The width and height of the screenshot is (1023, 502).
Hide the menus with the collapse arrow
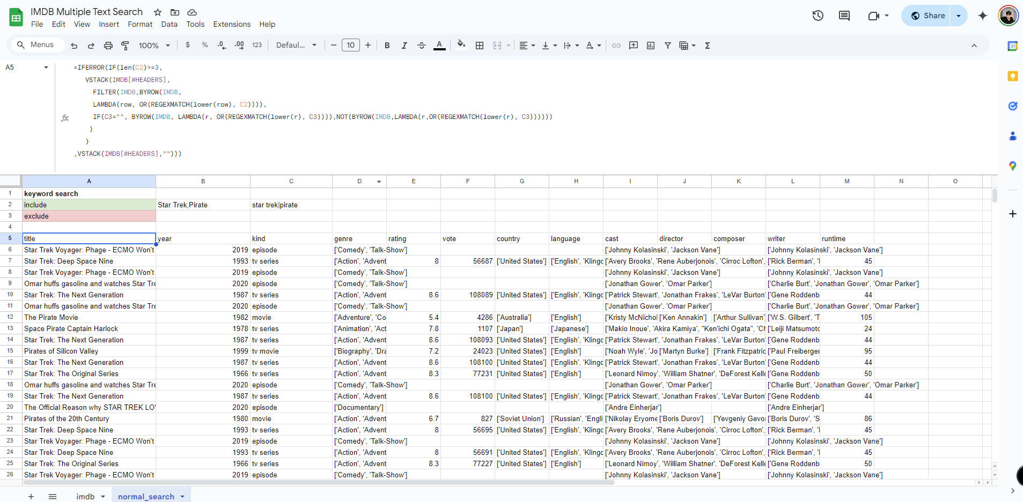coord(974,46)
